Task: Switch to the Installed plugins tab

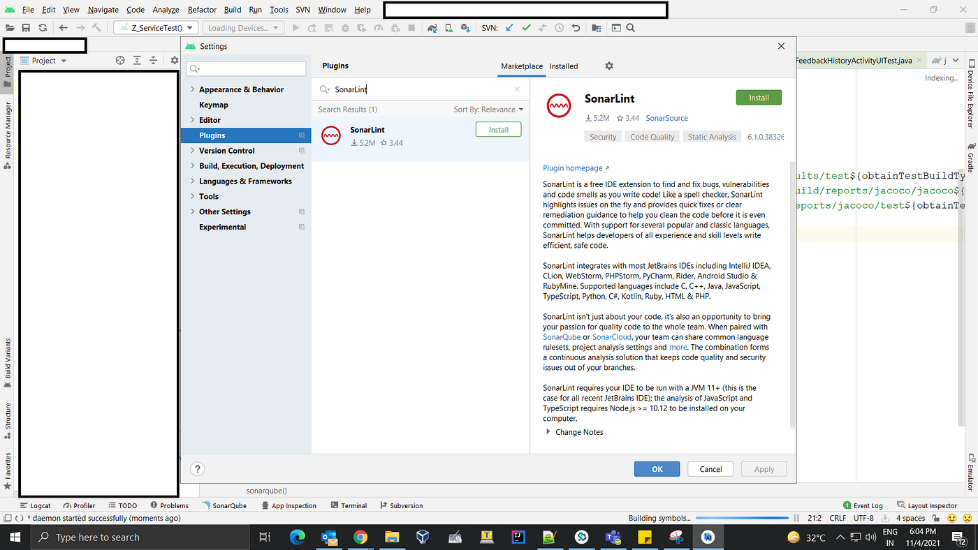Action: pyautogui.click(x=563, y=66)
